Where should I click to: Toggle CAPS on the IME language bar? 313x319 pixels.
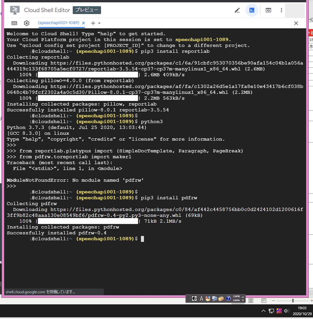pyautogui.click(x=236, y=297)
